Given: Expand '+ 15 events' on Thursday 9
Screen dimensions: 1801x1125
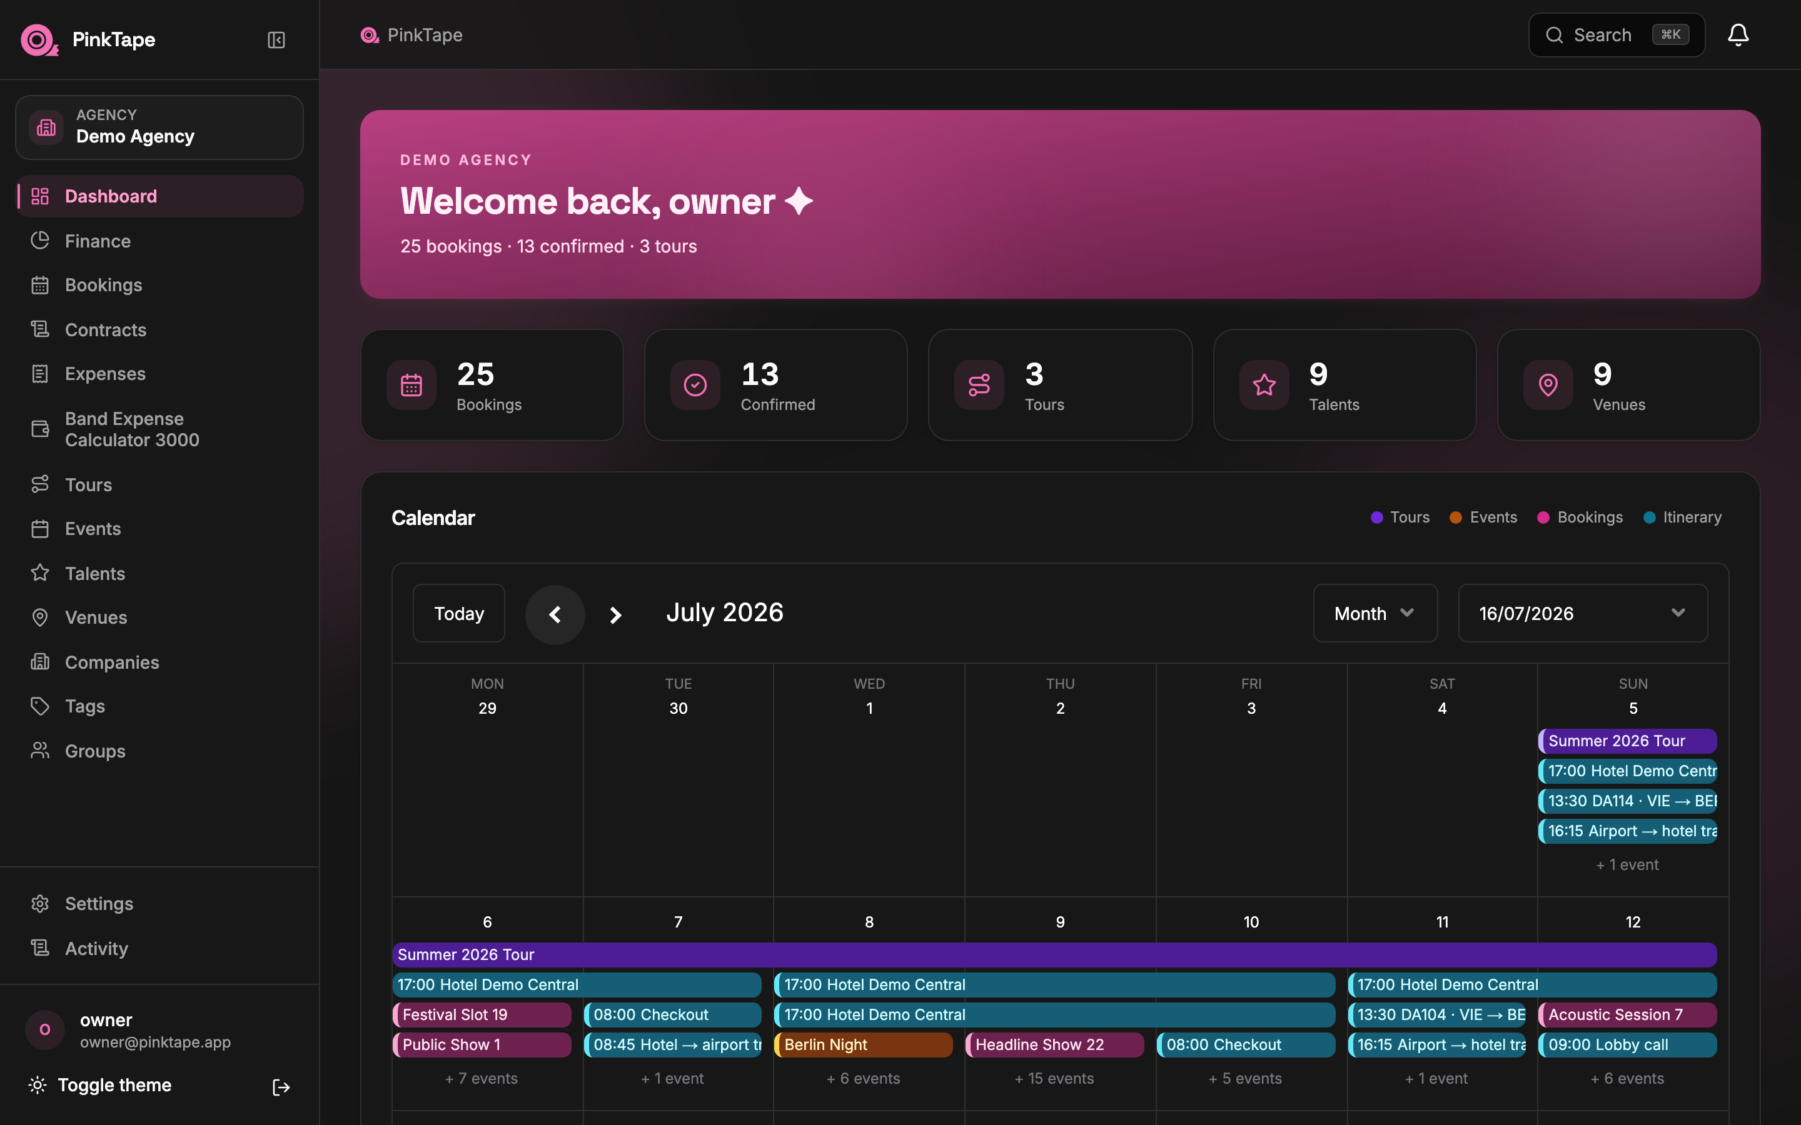Looking at the screenshot, I should point(1054,1078).
